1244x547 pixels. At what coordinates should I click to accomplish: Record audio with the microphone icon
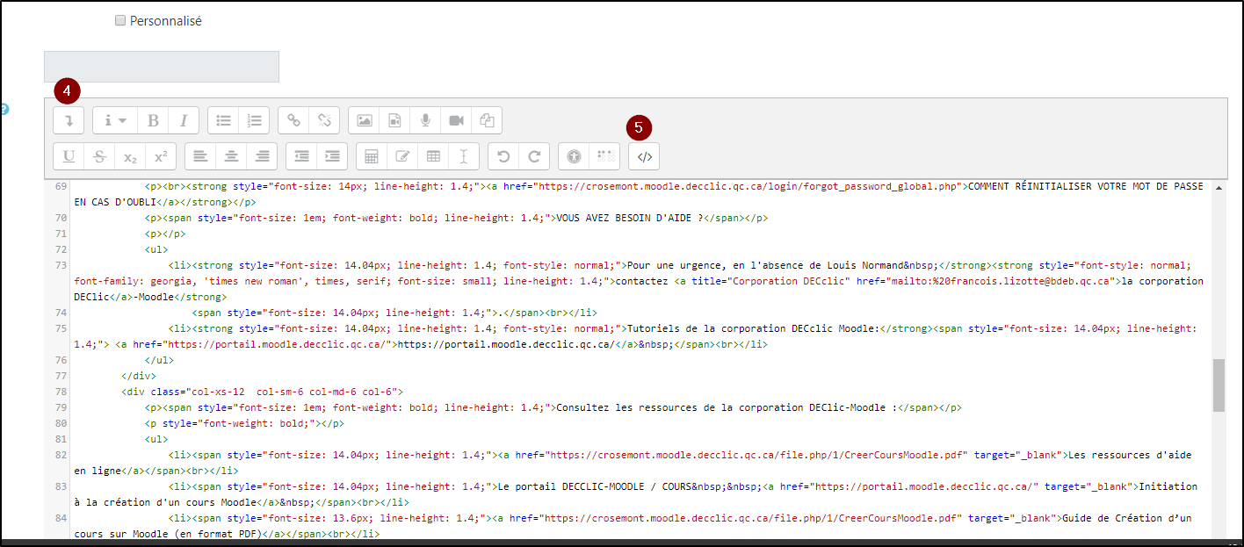tap(425, 120)
